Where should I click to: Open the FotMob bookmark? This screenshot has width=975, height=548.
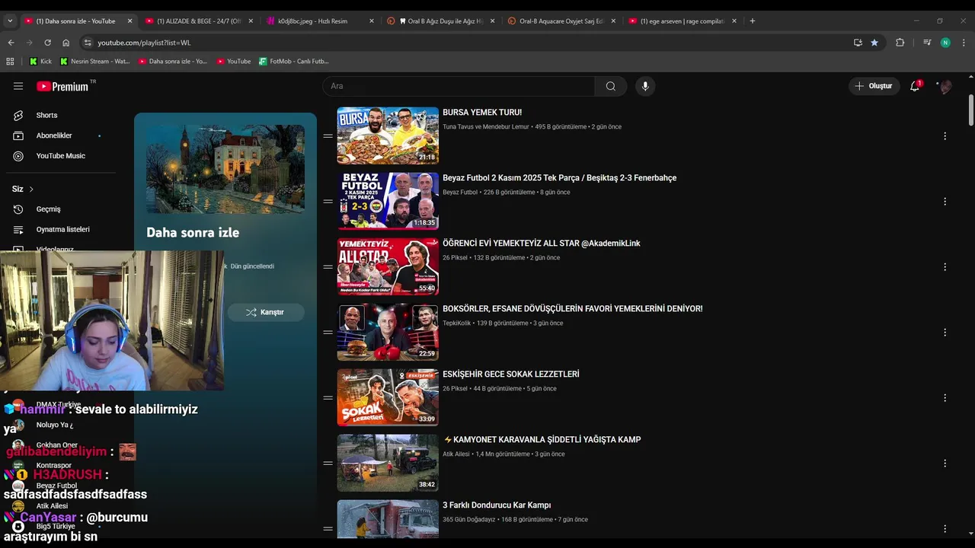coord(294,61)
